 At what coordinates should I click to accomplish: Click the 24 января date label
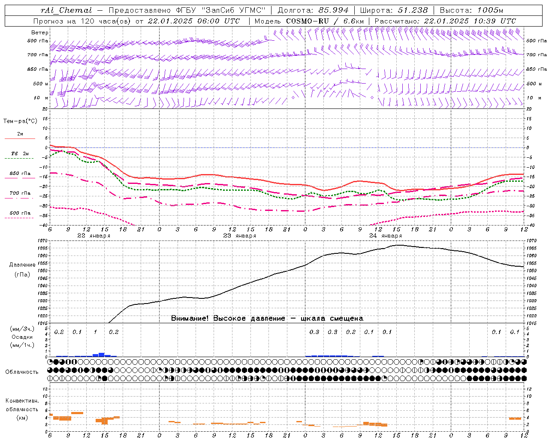386,236
